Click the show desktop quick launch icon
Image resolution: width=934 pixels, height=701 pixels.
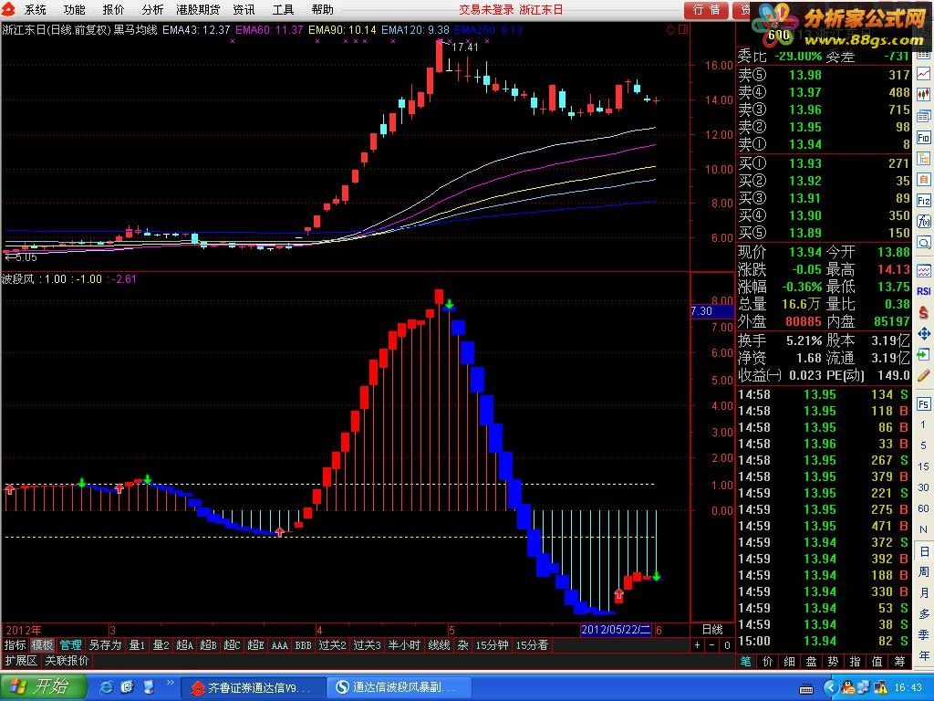[149, 687]
